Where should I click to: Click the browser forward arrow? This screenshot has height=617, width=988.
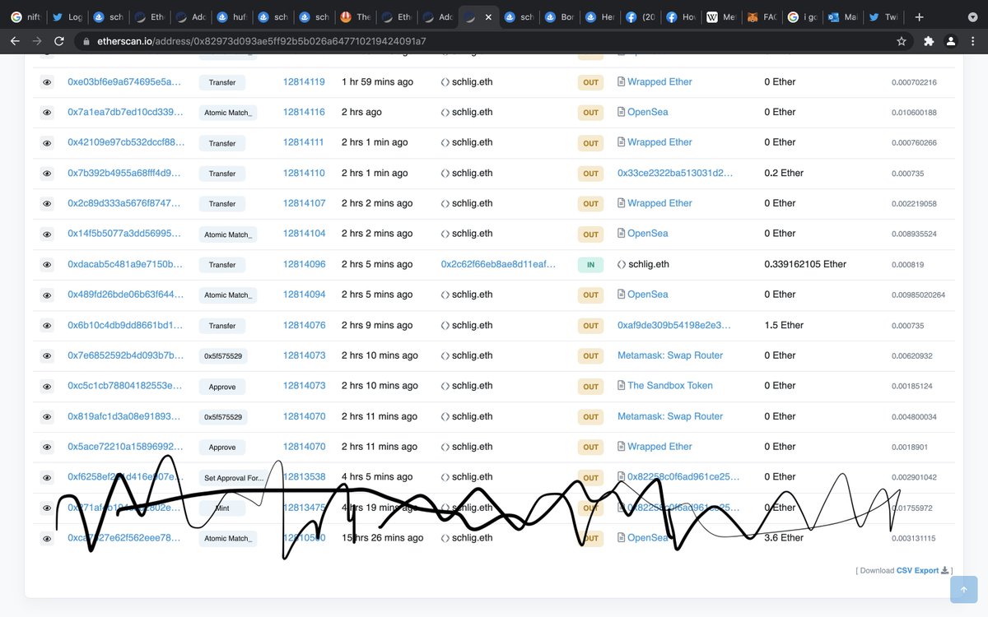tap(37, 41)
